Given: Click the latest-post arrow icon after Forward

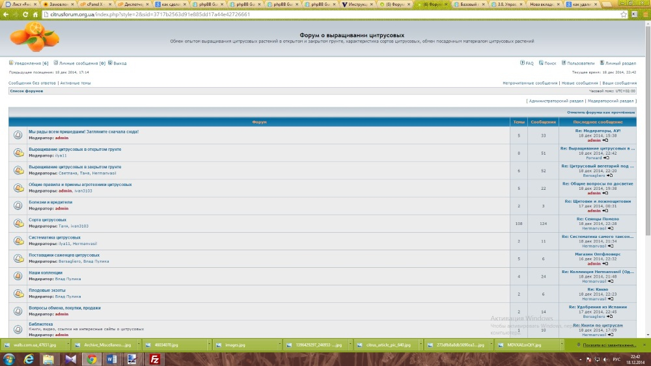Looking at the screenshot, I should (x=606, y=158).
